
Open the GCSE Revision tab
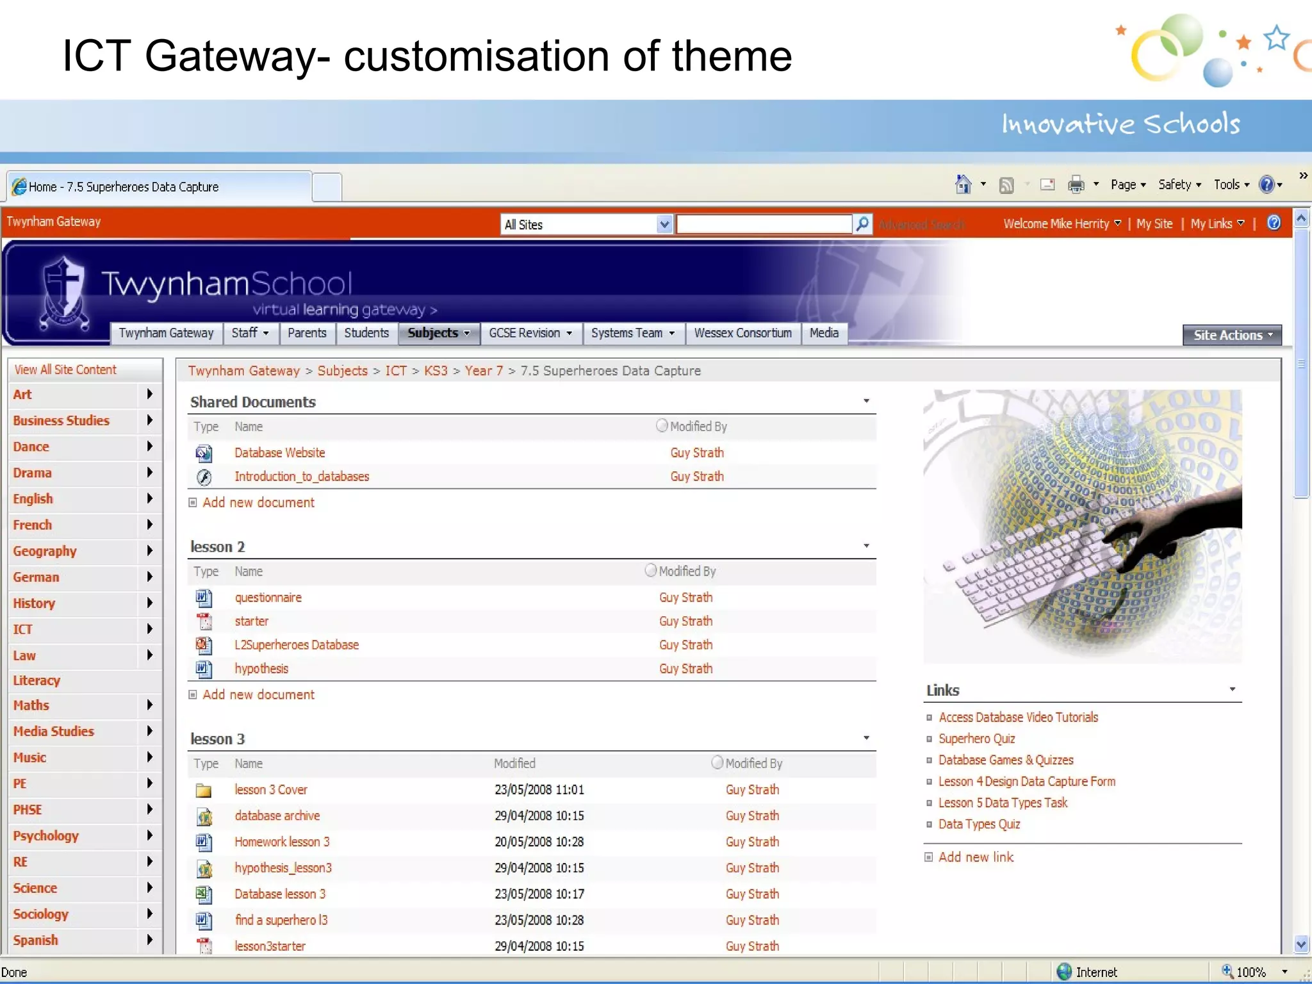pos(530,333)
